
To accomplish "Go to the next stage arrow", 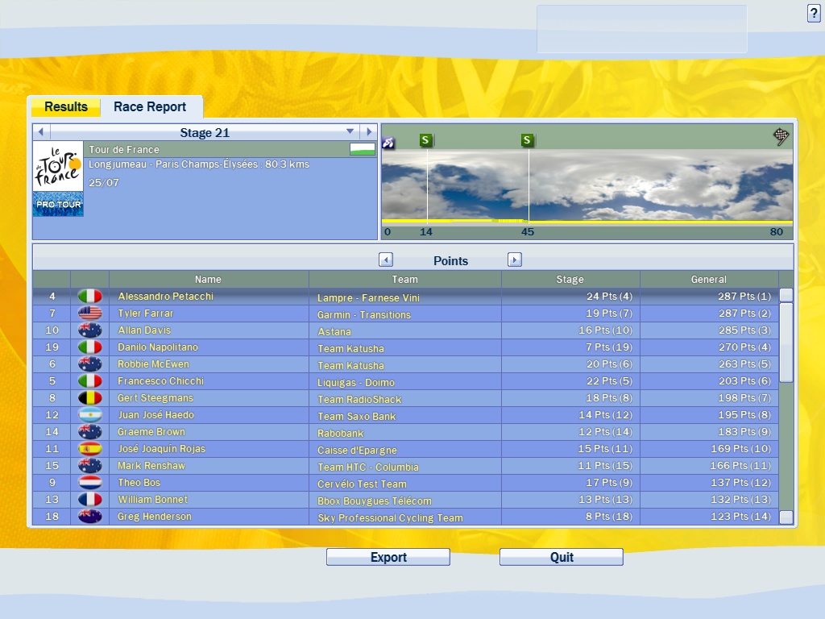I will click(368, 131).
